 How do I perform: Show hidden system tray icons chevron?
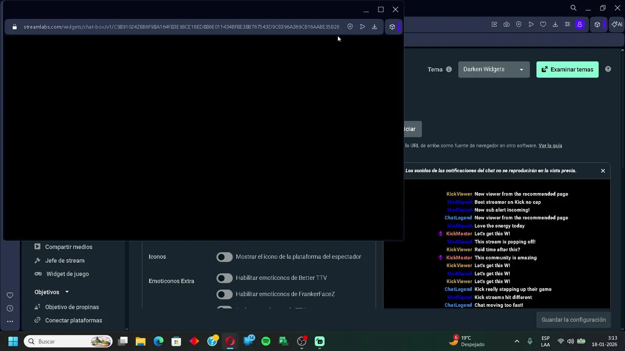[517, 341]
